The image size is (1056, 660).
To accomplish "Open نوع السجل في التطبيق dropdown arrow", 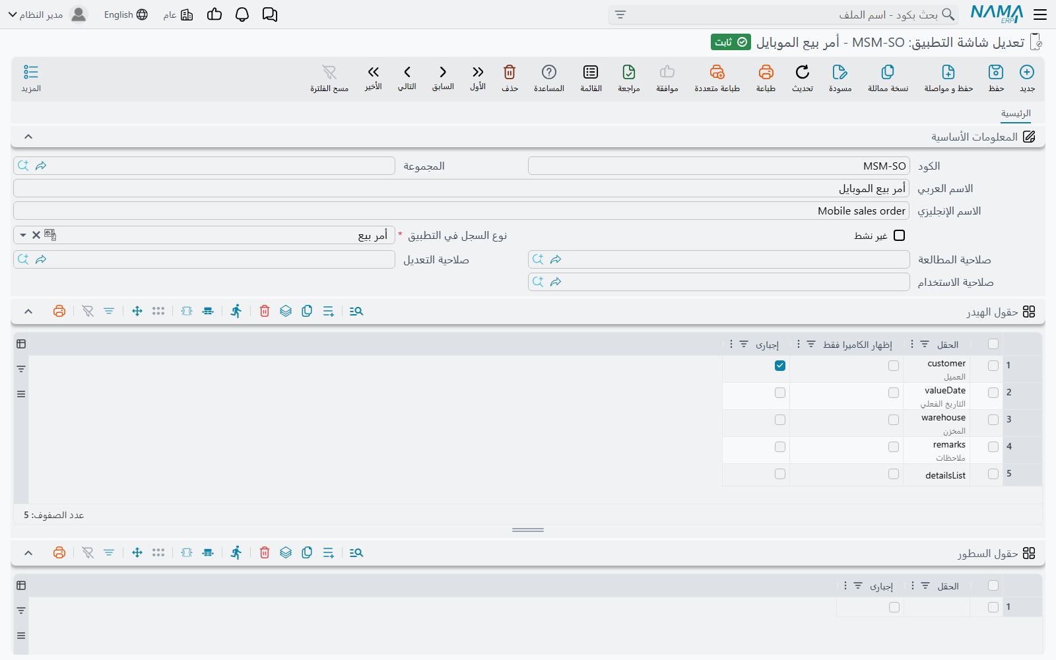I will [x=23, y=235].
